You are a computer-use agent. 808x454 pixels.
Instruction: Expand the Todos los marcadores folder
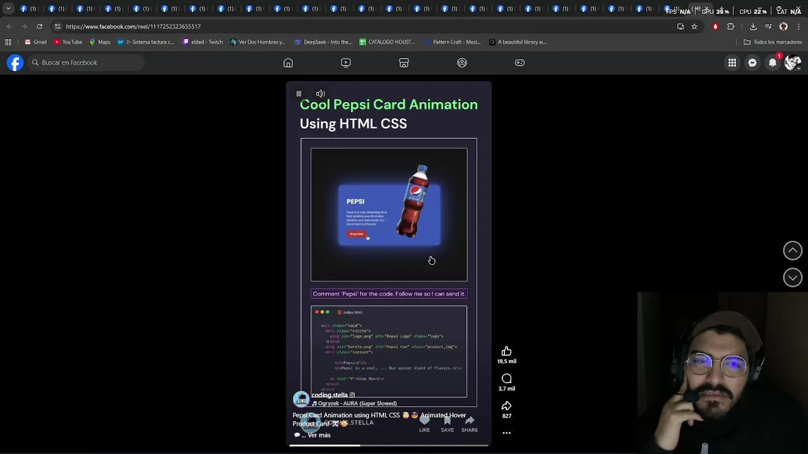point(773,42)
